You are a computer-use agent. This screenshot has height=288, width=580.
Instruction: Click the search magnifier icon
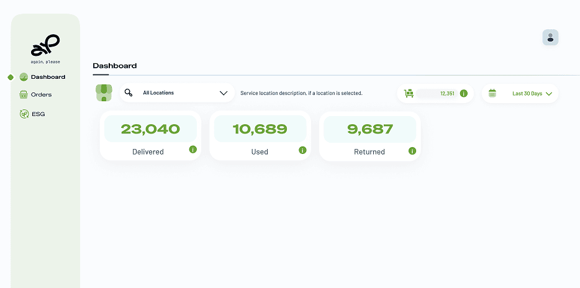tap(129, 92)
